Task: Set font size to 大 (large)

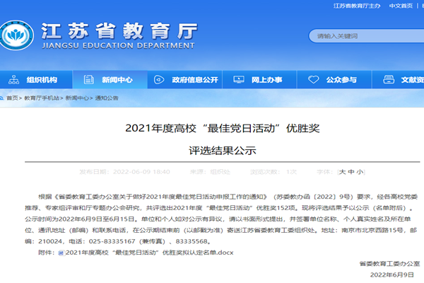Action: (342, 172)
